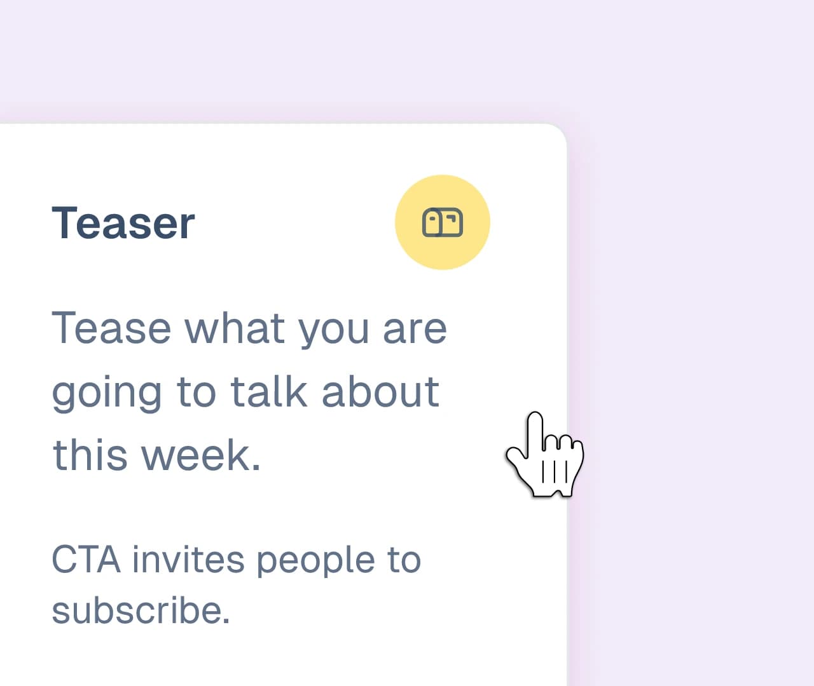
Task: Click the 'Tease what you are' text line
Action: coord(249,328)
